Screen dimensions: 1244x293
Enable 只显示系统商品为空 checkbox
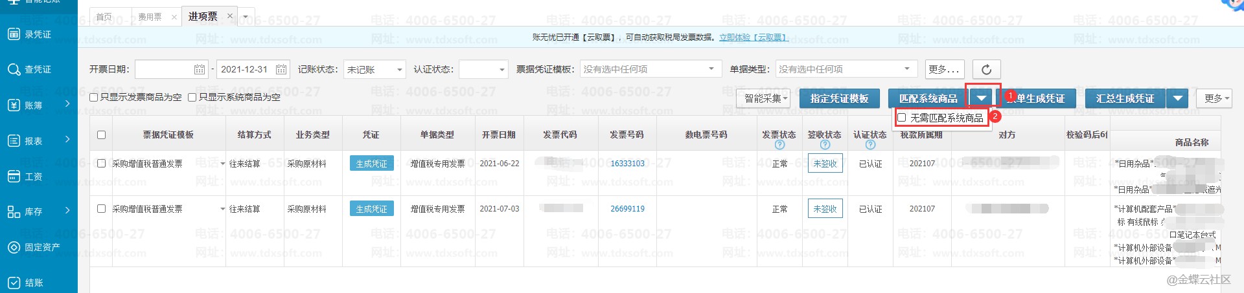coord(192,98)
